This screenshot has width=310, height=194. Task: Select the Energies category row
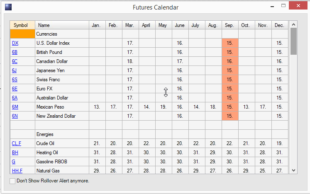149,134
